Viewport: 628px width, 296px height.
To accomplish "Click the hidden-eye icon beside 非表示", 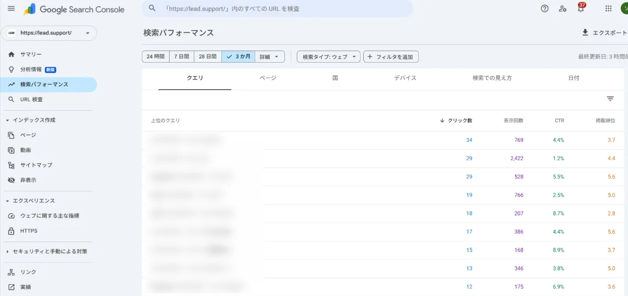I will [12, 180].
